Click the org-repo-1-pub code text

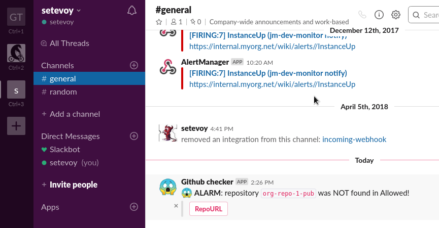pyautogui.click(x=288, y=194)
